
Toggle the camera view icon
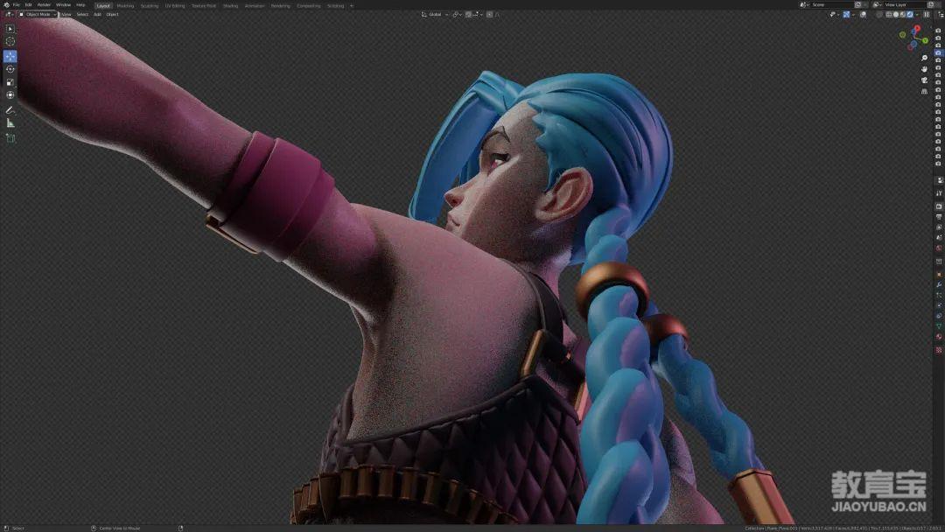coord(925,80)
